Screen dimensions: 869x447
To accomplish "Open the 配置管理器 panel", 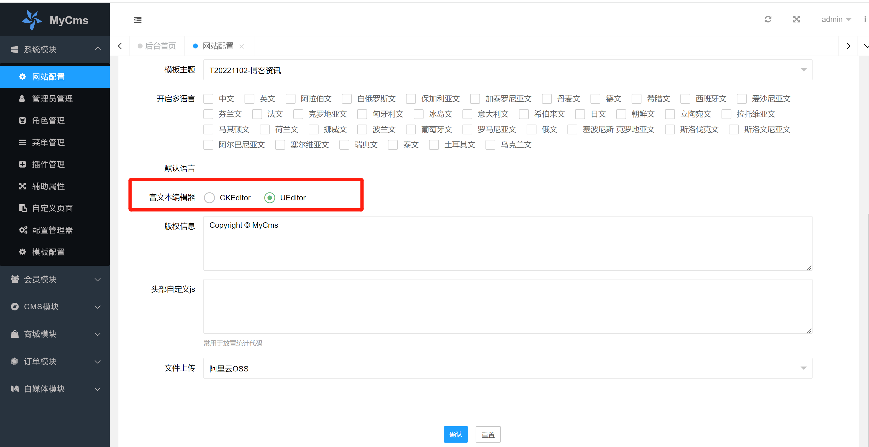I will click(x=53, y=230).
